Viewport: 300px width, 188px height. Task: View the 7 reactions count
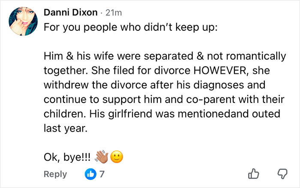[x=102, y=174]
